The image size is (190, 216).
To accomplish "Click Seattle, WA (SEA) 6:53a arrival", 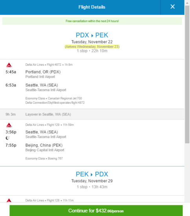I will [42, 85].
